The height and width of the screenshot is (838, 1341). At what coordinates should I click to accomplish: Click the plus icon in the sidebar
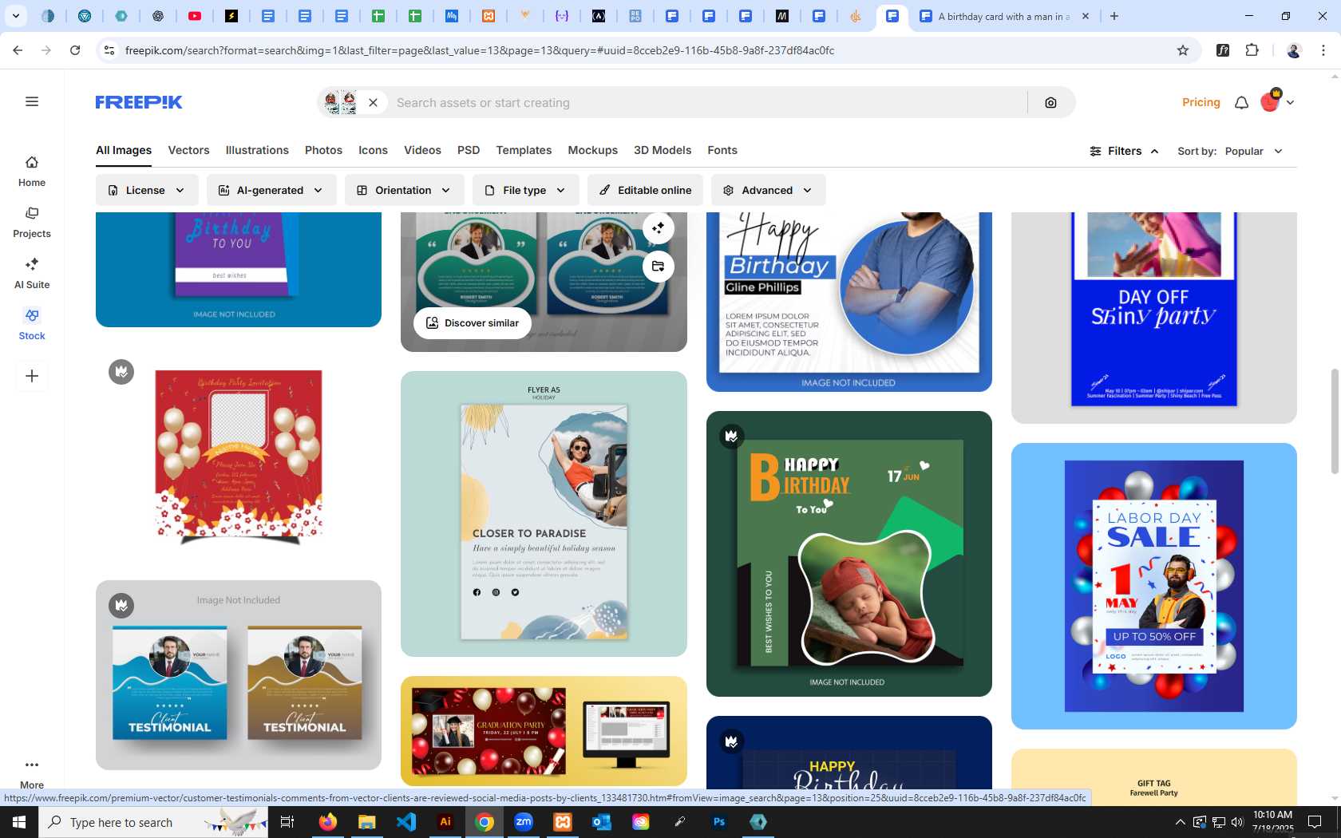click(32, 376)
